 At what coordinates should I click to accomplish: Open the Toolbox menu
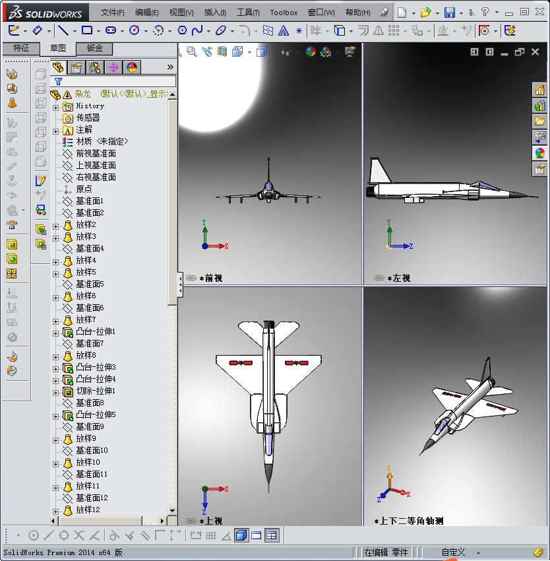284,13
